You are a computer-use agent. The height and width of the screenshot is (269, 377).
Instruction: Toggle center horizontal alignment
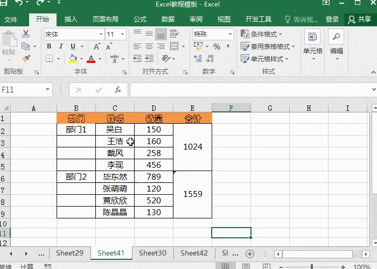tap(149, 47)
